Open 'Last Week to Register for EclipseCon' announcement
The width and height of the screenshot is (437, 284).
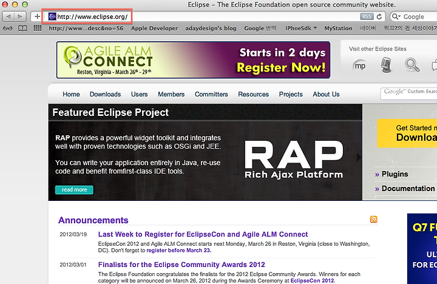click(203, 234)
